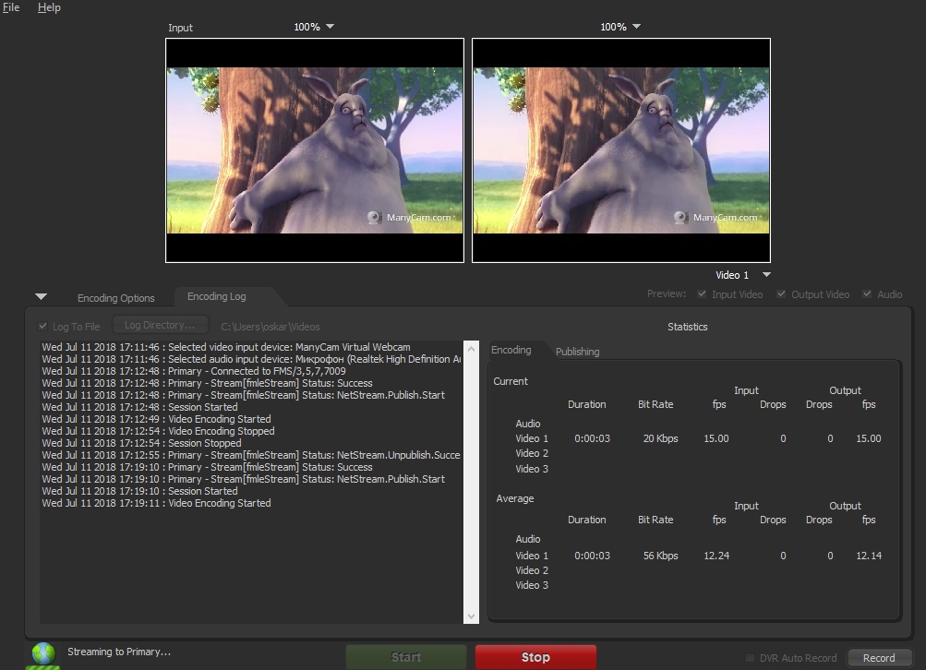
Task: Collapse the encoding panel with the triangle
Action: 41,297
